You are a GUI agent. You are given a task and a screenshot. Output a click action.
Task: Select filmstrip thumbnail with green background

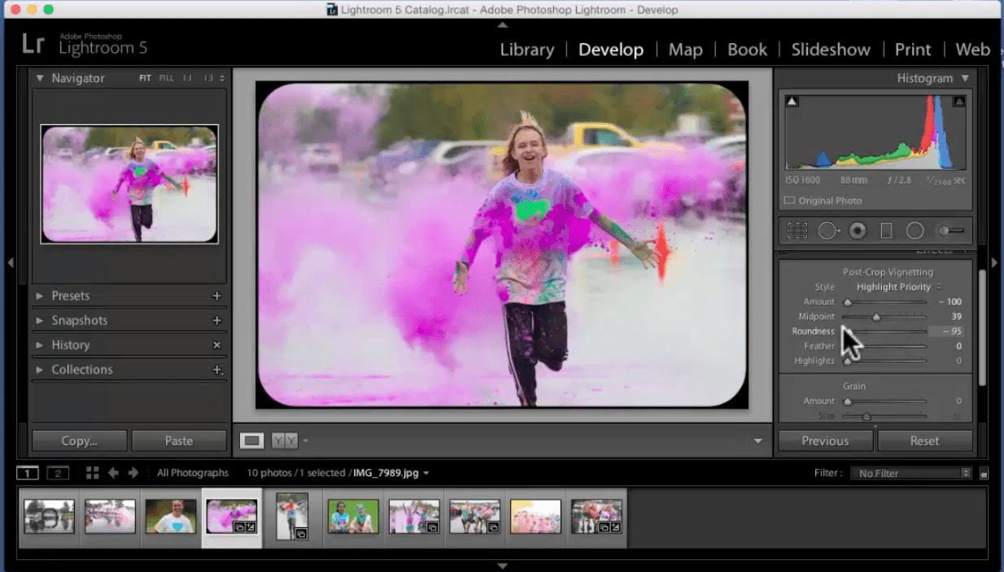[353, 516]
